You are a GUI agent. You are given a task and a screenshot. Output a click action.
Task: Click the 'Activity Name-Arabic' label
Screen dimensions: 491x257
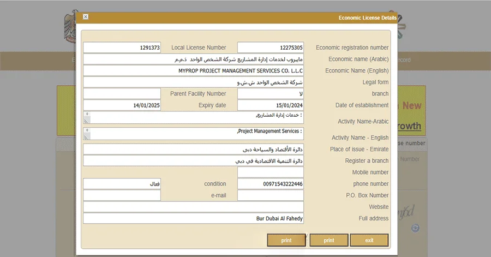click(x=363, y=122)
